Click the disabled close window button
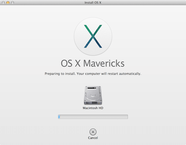This screenshot has height=145, width=186. point(3,3)
